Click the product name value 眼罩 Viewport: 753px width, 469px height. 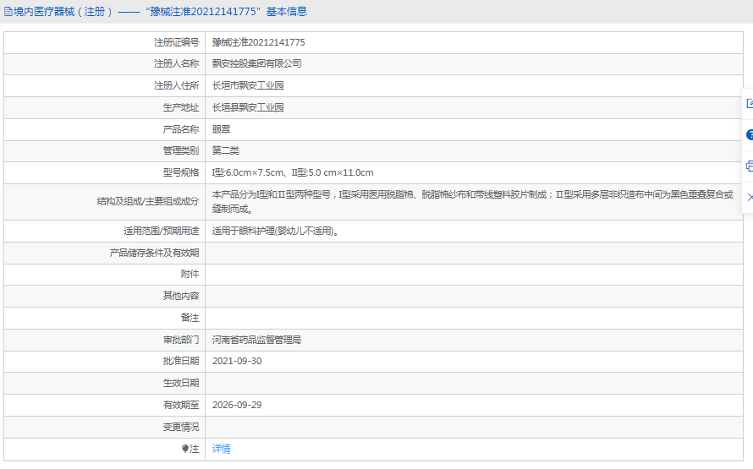221,129
